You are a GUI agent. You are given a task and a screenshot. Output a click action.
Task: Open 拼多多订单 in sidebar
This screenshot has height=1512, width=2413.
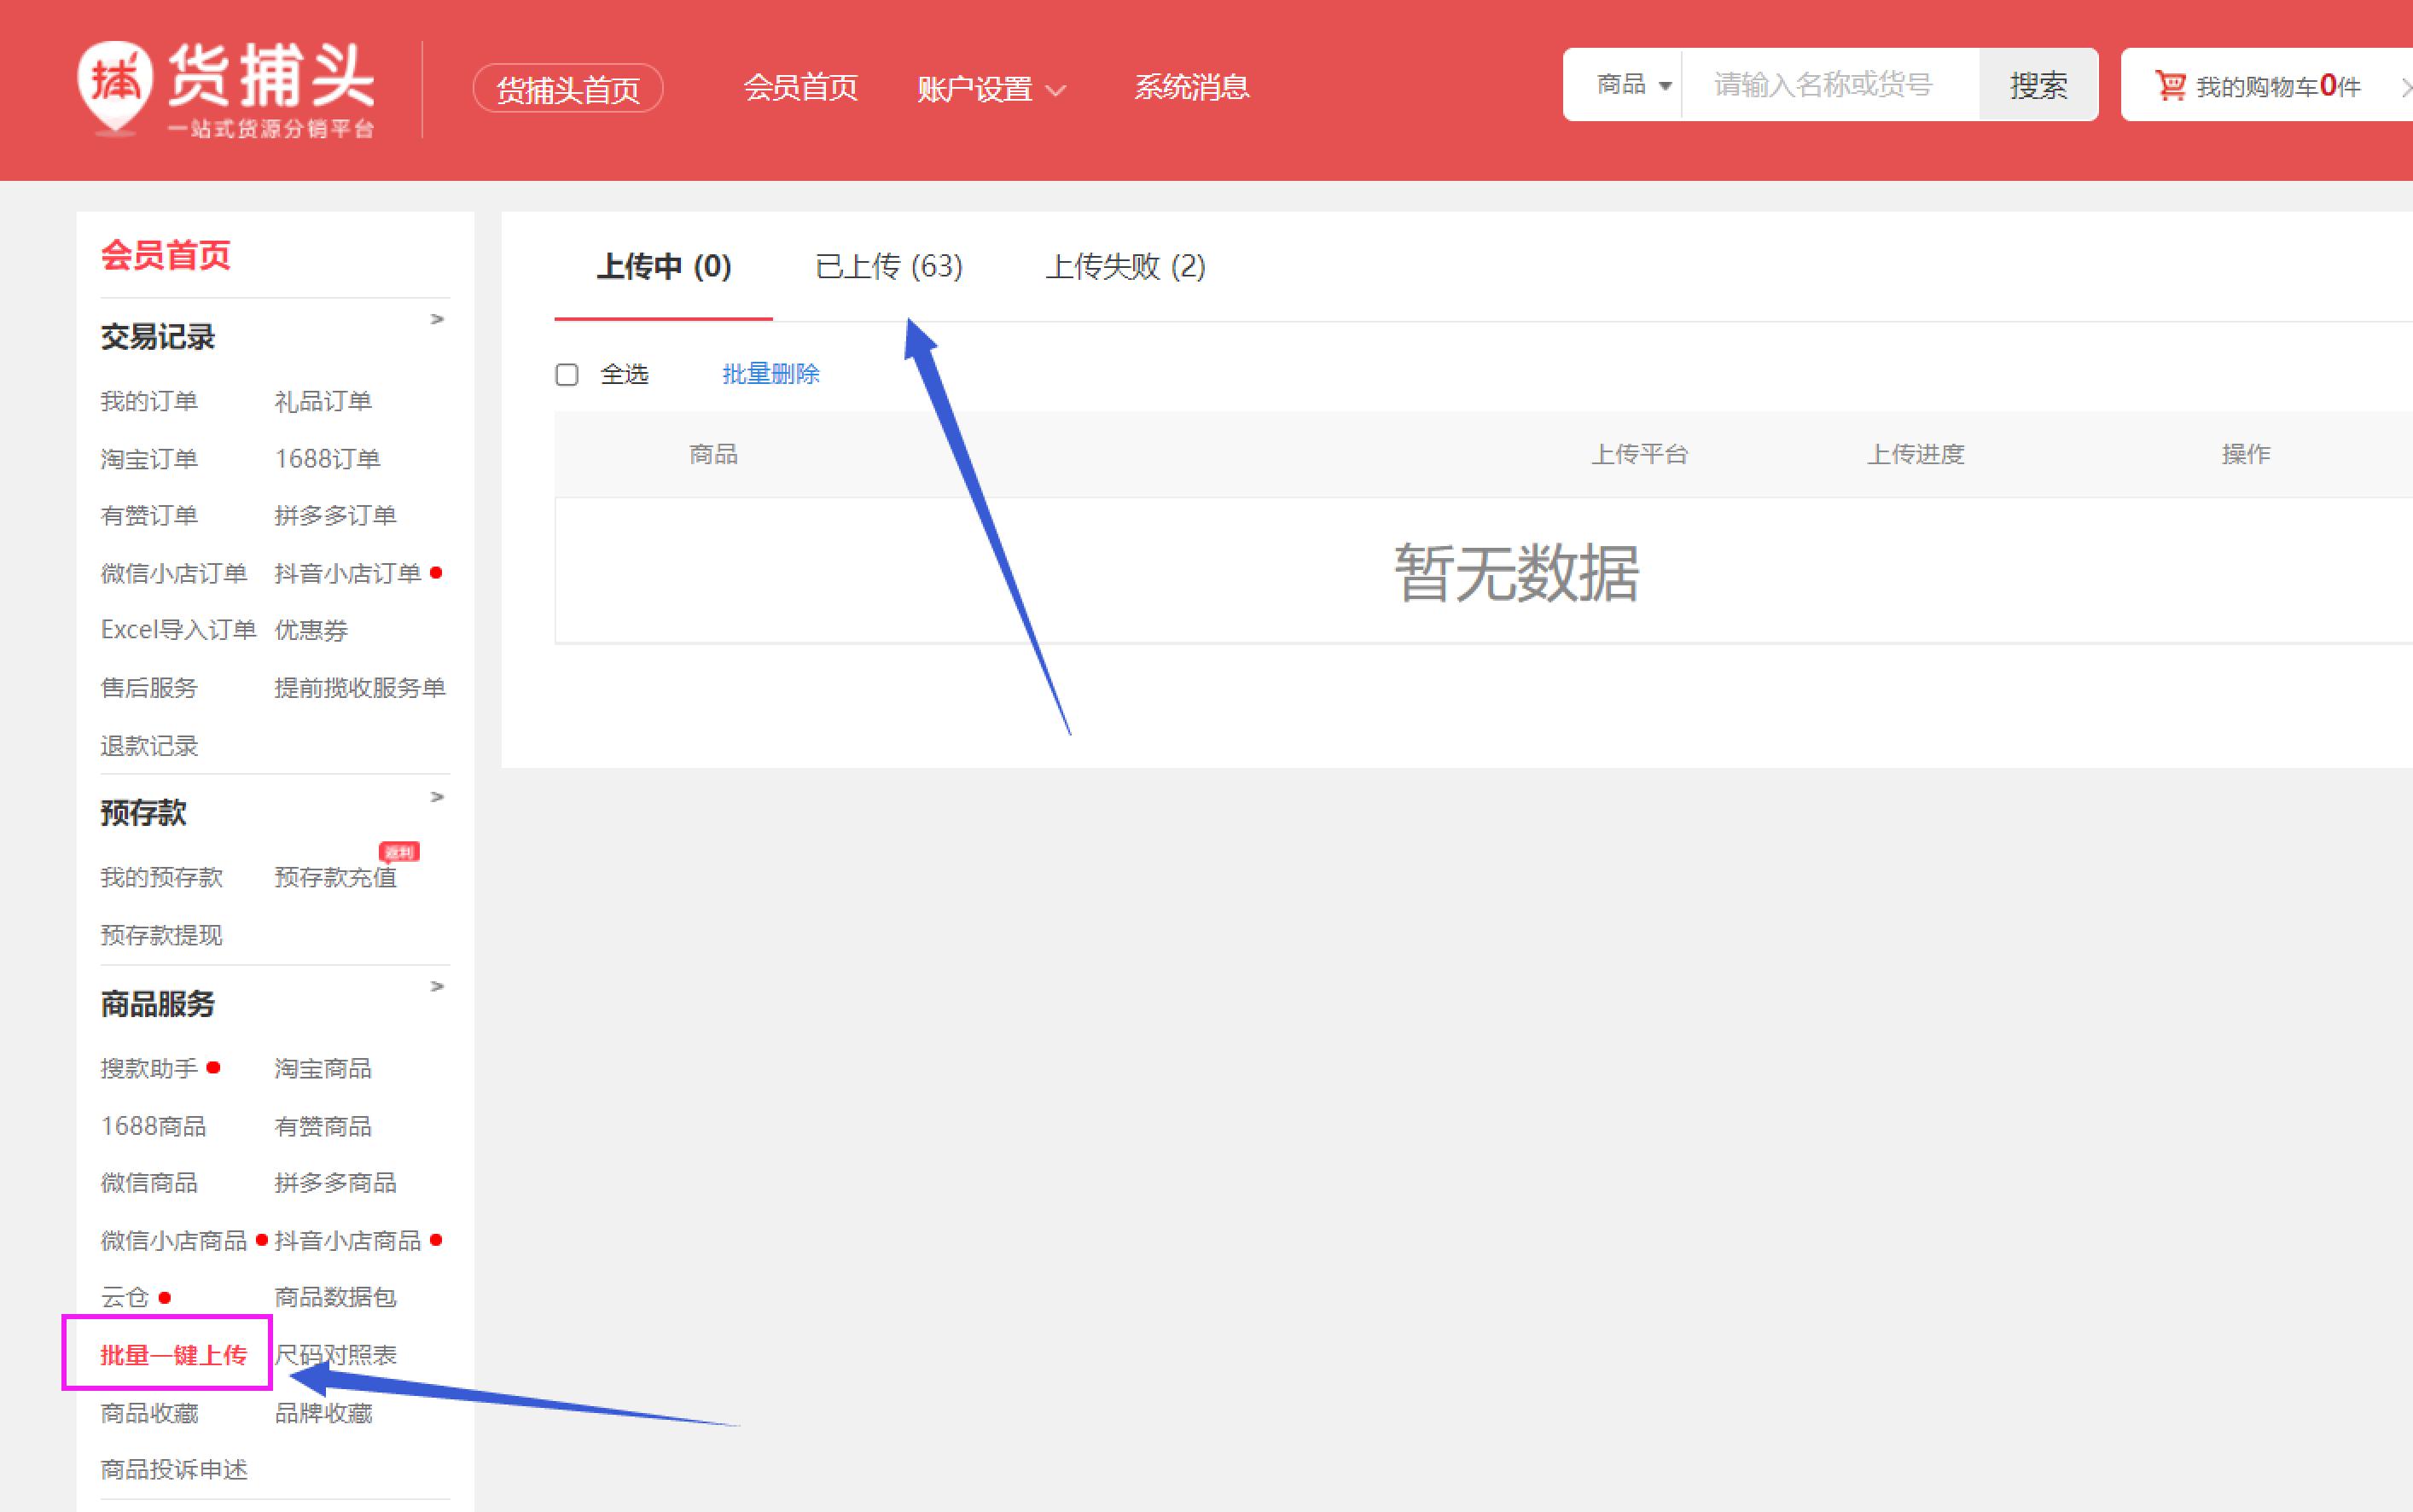pyautogui.click(x=335, y=516)
